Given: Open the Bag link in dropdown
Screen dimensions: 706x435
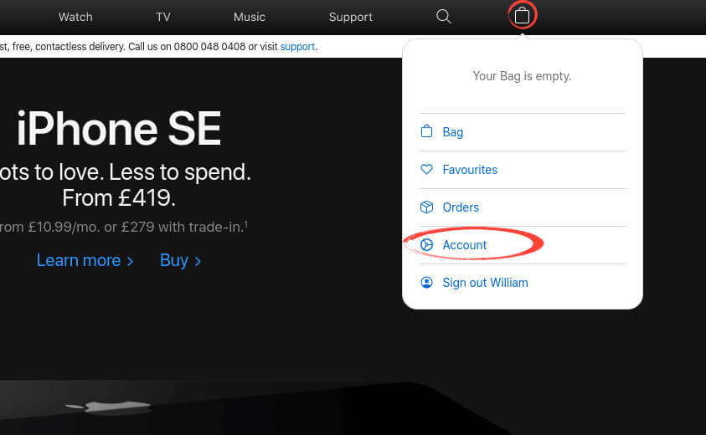Looking at the screenshot, I should pyautogui.click(x=453, y=132).
